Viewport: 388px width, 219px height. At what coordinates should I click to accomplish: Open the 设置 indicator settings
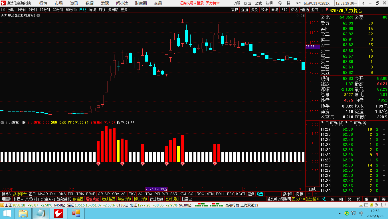[260, 194]
